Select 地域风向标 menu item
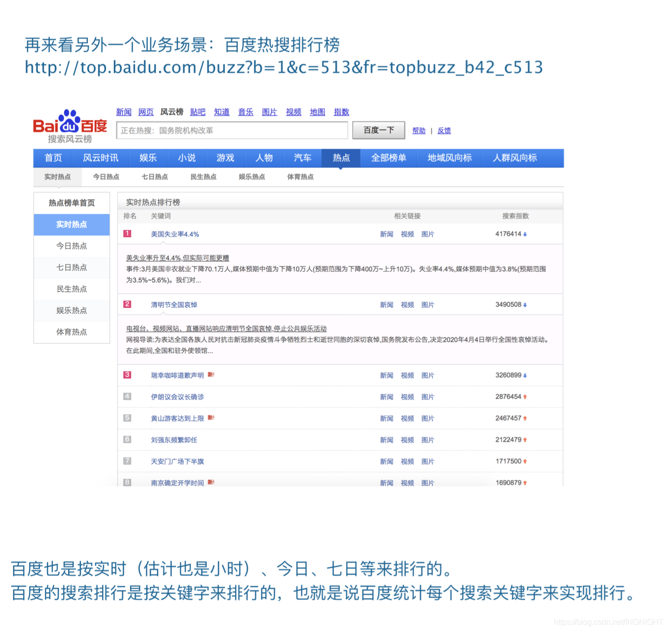Image resolution: width=668 pixels, height=631 pixels. pyautogui.click(x=449, y=158)
